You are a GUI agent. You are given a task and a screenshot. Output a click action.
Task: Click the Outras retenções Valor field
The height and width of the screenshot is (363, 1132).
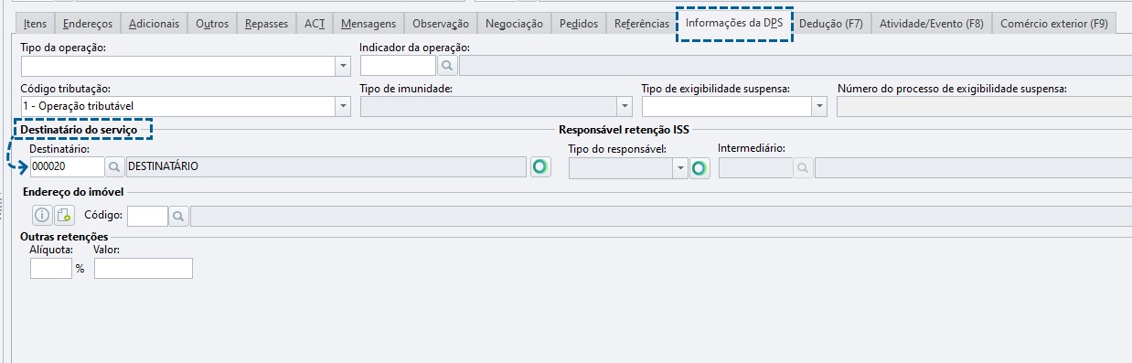point(144,268)
